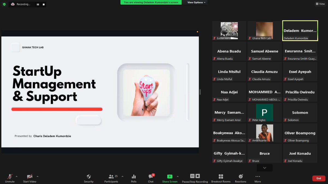Expand Share Screen options arrow
This screenshot has width=328, height=184.
(x=178, y=176)
